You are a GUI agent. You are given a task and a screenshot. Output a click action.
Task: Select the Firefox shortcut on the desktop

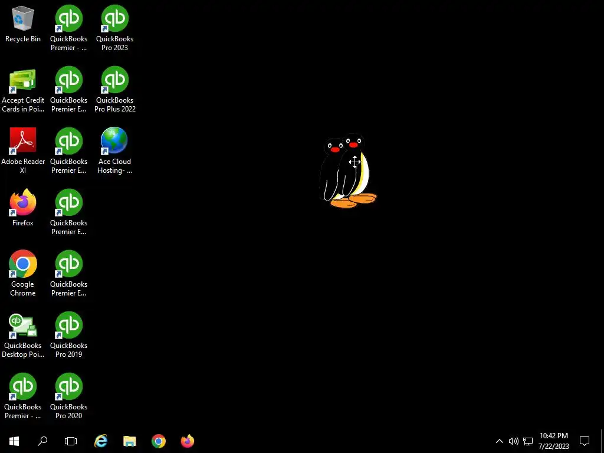tap(23, 207)
